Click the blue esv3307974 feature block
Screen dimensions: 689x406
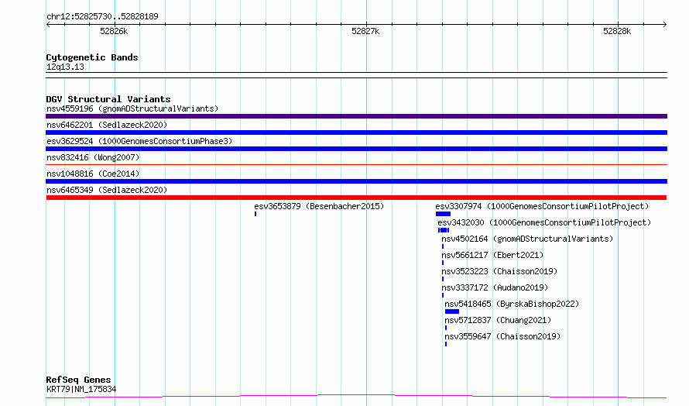[443, 214]
